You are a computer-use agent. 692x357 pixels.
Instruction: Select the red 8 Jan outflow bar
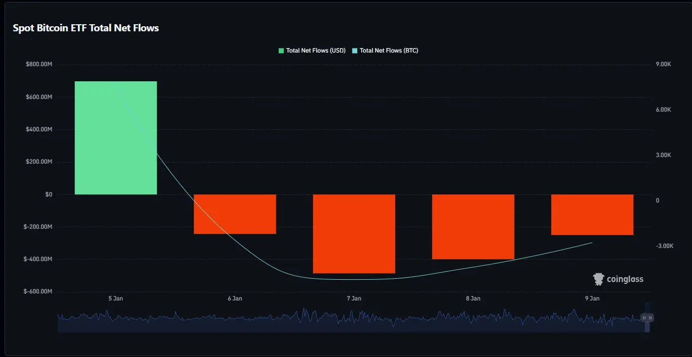(x=473, y=227)
